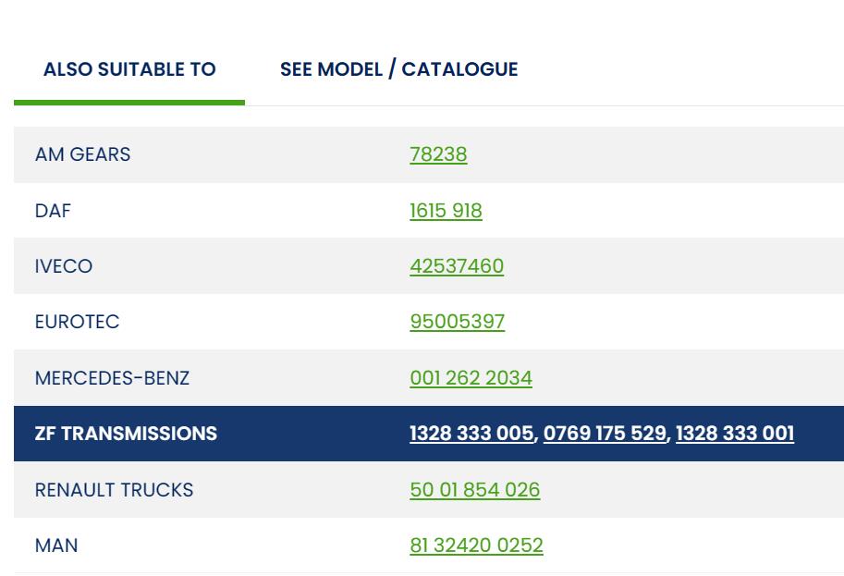The image size is (844, 576).
Task: Select the highlighted ZF TRANSMISSIONS label
Action: 126,434
